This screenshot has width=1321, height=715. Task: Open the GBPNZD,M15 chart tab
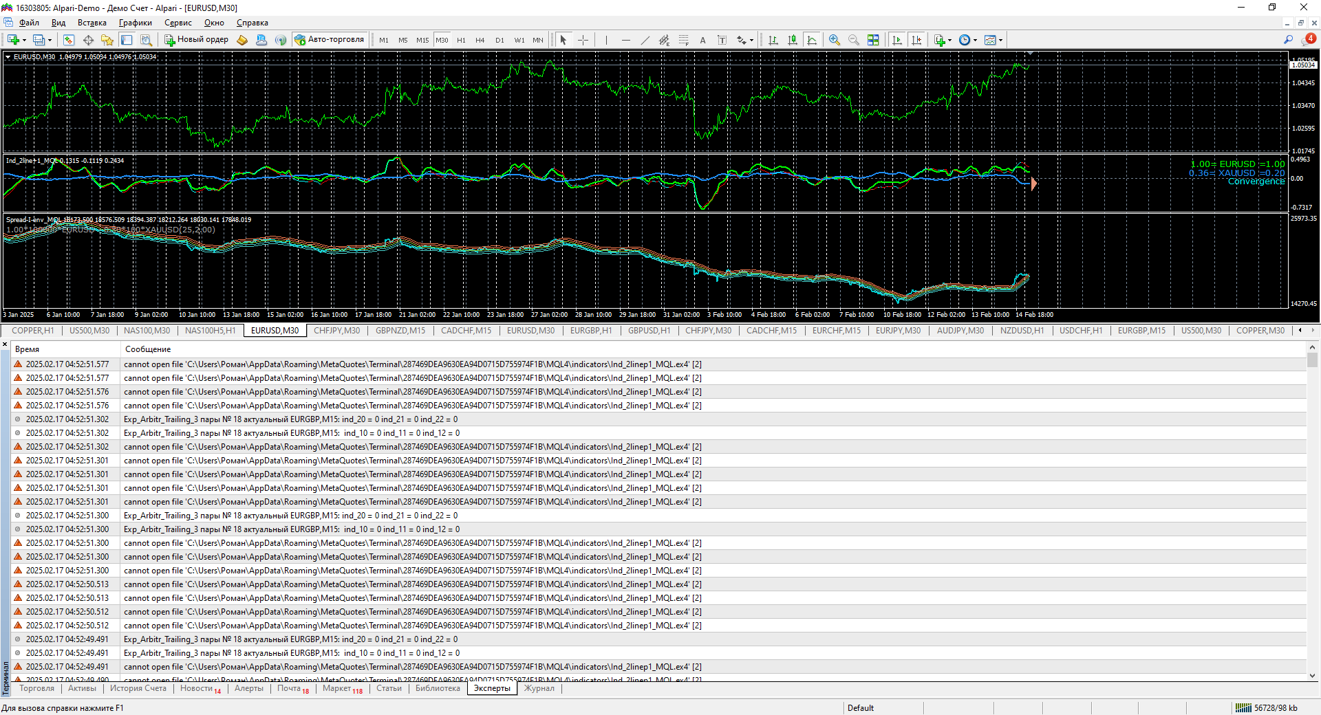coord(400,331)
